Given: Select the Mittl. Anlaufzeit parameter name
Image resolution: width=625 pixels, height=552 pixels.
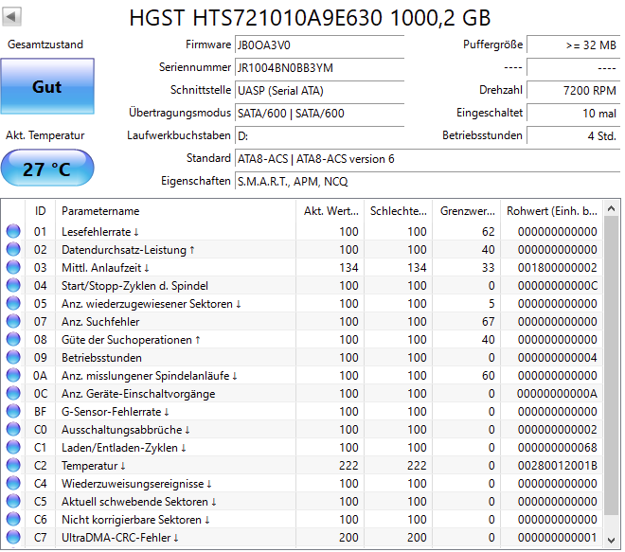Looking at the screenshot, I should (105, 267).
